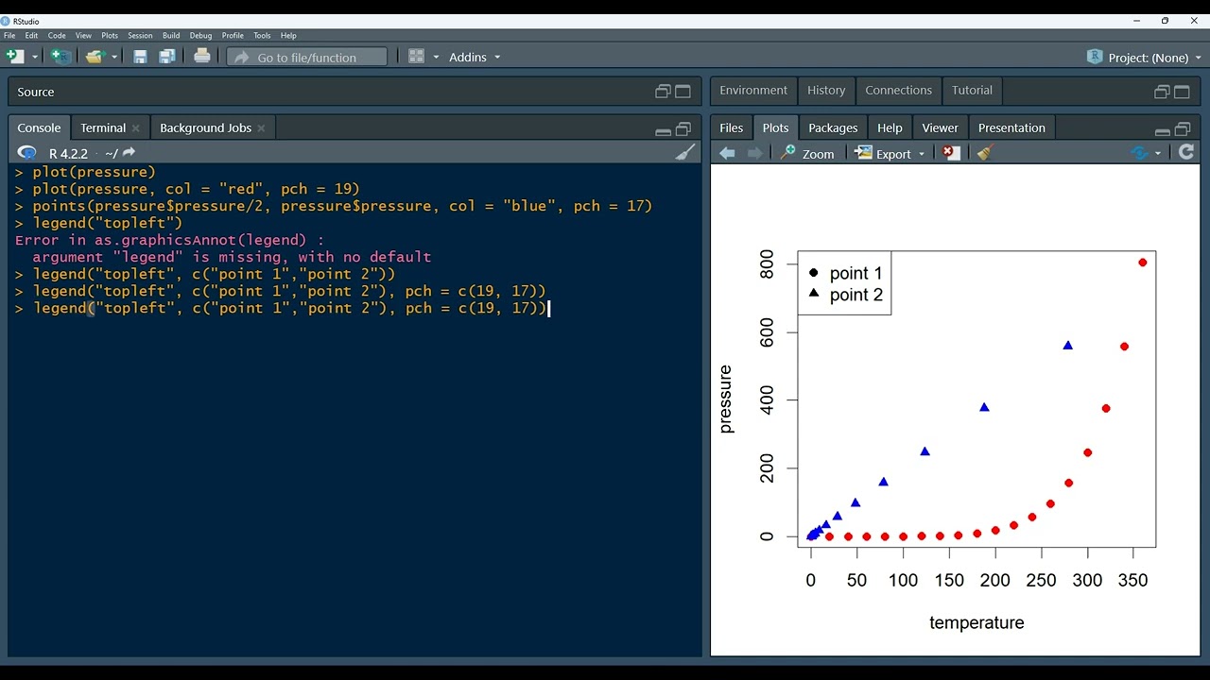Open the View menu

click(83, 36)
